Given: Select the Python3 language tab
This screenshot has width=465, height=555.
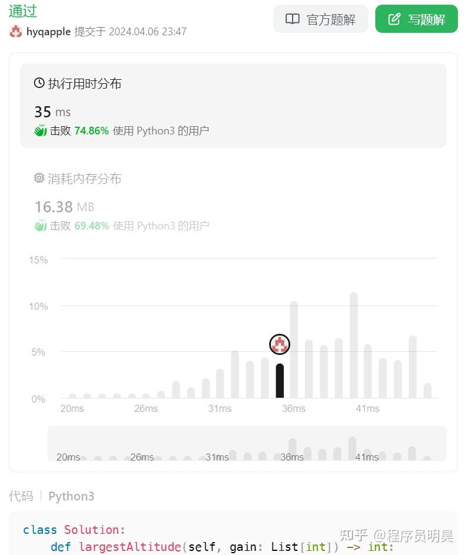Looking at the screenshot, I should 71,496.
